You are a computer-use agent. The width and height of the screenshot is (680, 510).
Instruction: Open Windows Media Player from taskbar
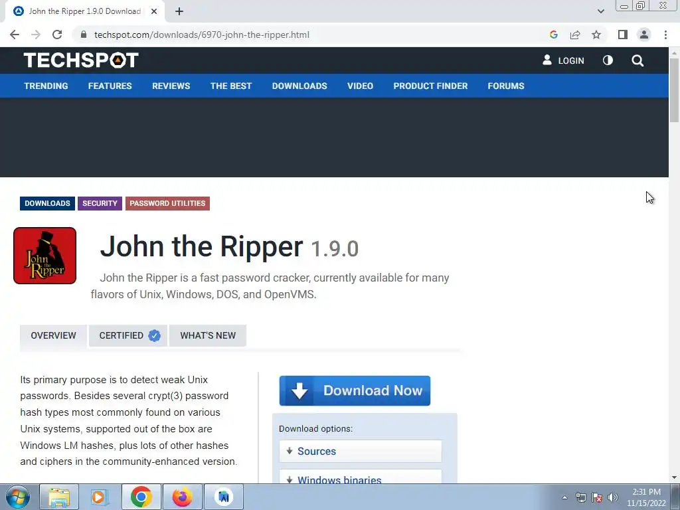coord(100,497)
